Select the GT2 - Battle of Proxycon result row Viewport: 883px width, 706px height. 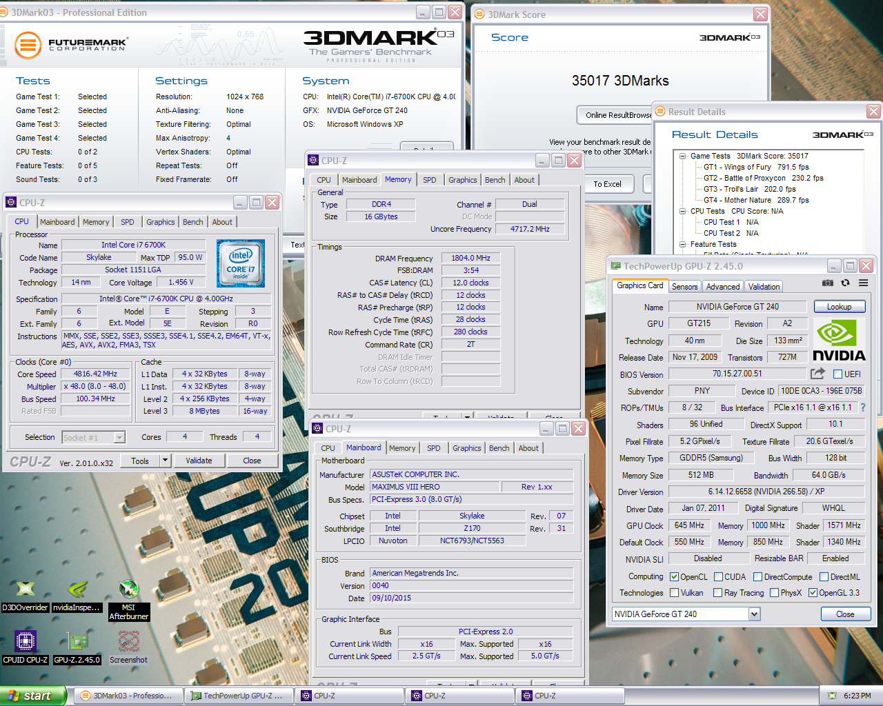764,178
